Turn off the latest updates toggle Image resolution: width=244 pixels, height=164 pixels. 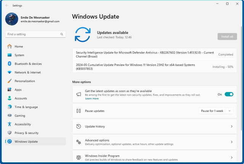tap(229, 94)
